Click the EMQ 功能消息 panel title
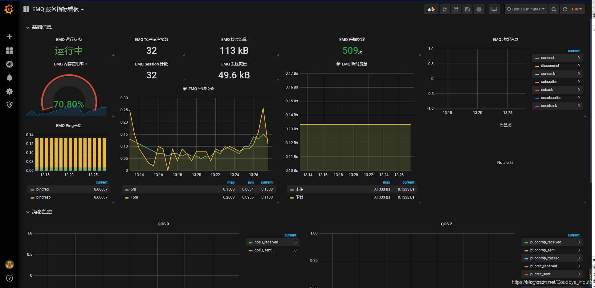The image size is (595, 288). tap(505, 39)
